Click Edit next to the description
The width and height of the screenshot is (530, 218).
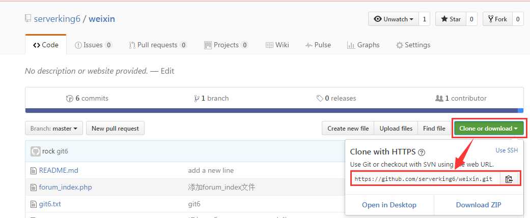pos(168,71)
